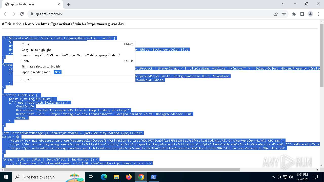
Task: Choose Open in reading mode
Action: point(74,72)
